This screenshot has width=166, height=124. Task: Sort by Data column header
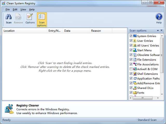[76, 31]
